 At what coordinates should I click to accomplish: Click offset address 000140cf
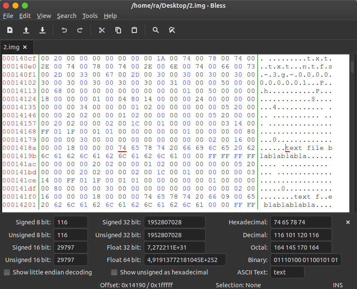coord(19,58)
